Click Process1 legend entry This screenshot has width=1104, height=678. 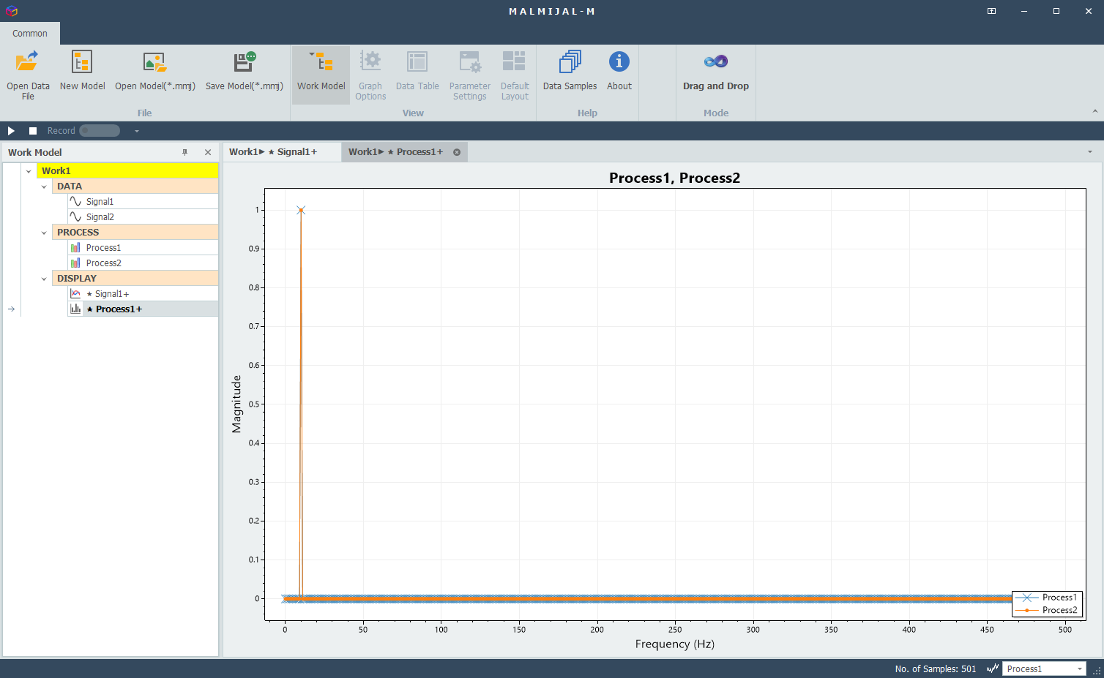pyautogui.click(x=1047, y=598)
